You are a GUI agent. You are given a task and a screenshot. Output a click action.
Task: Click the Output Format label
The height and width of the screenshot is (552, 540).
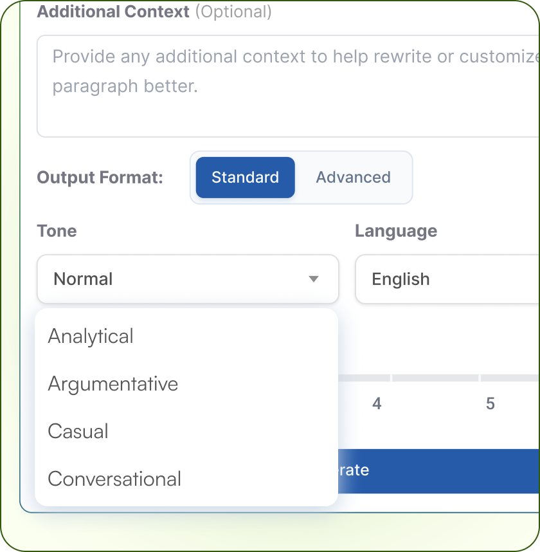coord(100,178)
